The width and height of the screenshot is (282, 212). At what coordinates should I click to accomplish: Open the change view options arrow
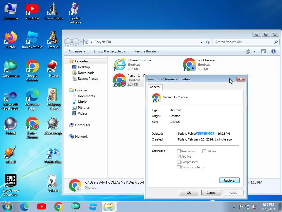tap(254, 51)
